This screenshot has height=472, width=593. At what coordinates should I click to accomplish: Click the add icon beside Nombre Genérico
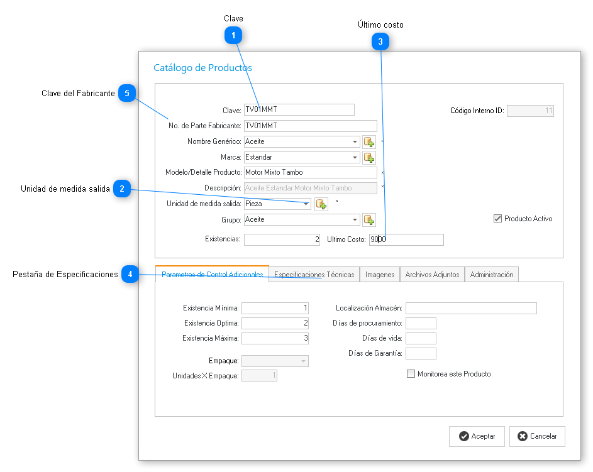point(369,142)
